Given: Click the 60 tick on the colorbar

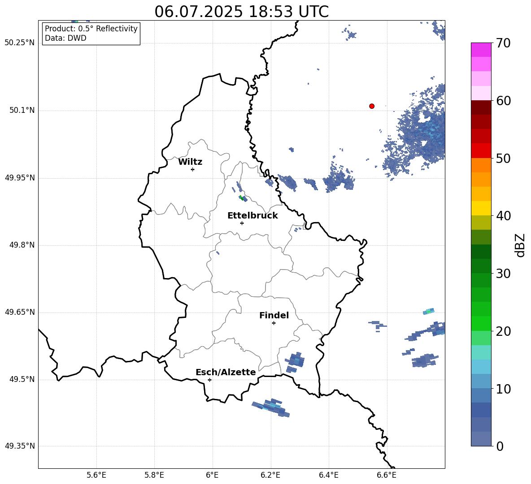Looking at the screenshot, I should point(503,101).
